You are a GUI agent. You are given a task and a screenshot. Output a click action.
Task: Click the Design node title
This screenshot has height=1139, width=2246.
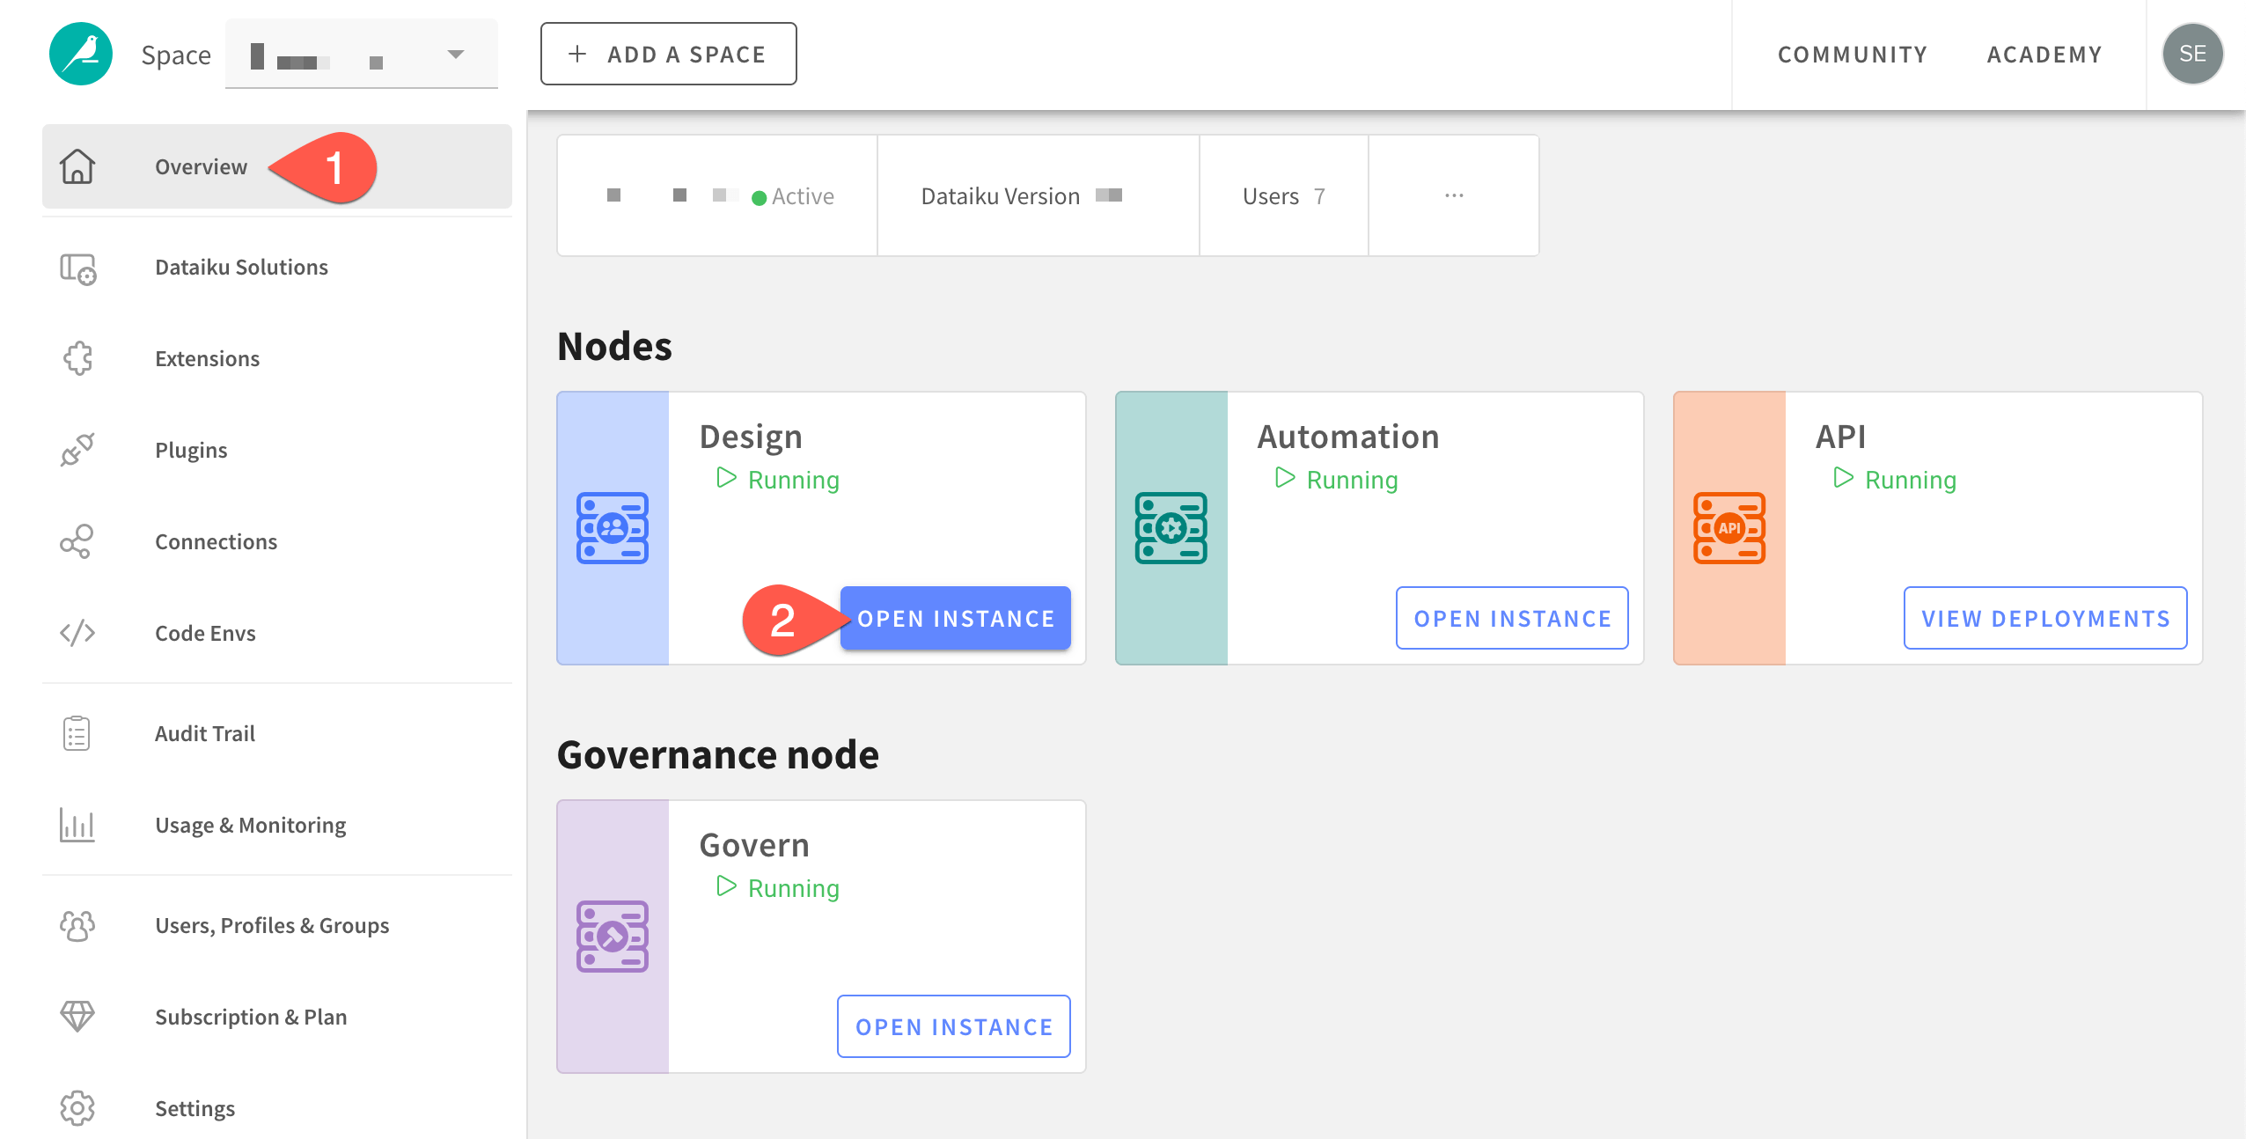(751, 437)
